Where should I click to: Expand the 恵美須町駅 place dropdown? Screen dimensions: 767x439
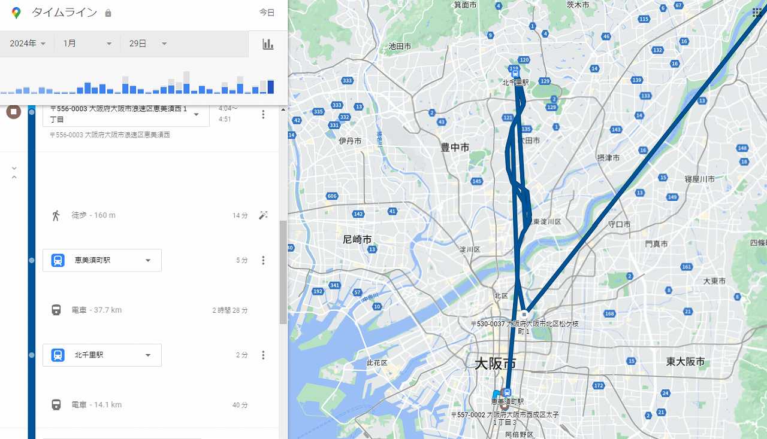point(148,260)
